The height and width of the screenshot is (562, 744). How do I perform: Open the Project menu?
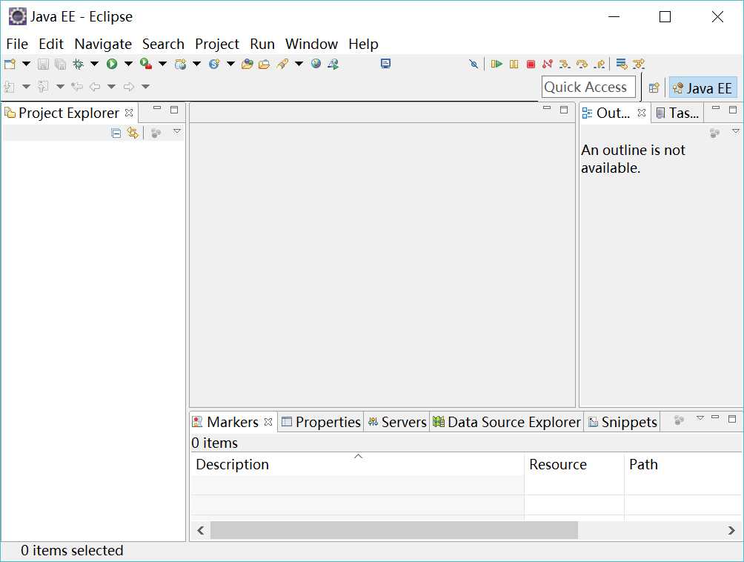point(217,44)
